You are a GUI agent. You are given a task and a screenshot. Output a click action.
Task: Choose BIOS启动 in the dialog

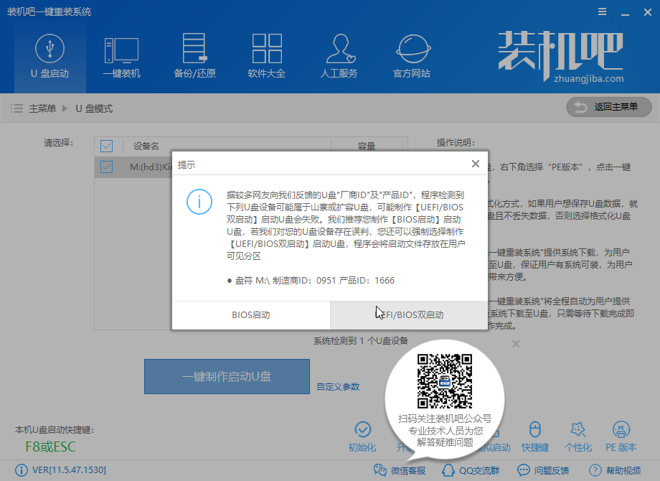click(251, 315)
